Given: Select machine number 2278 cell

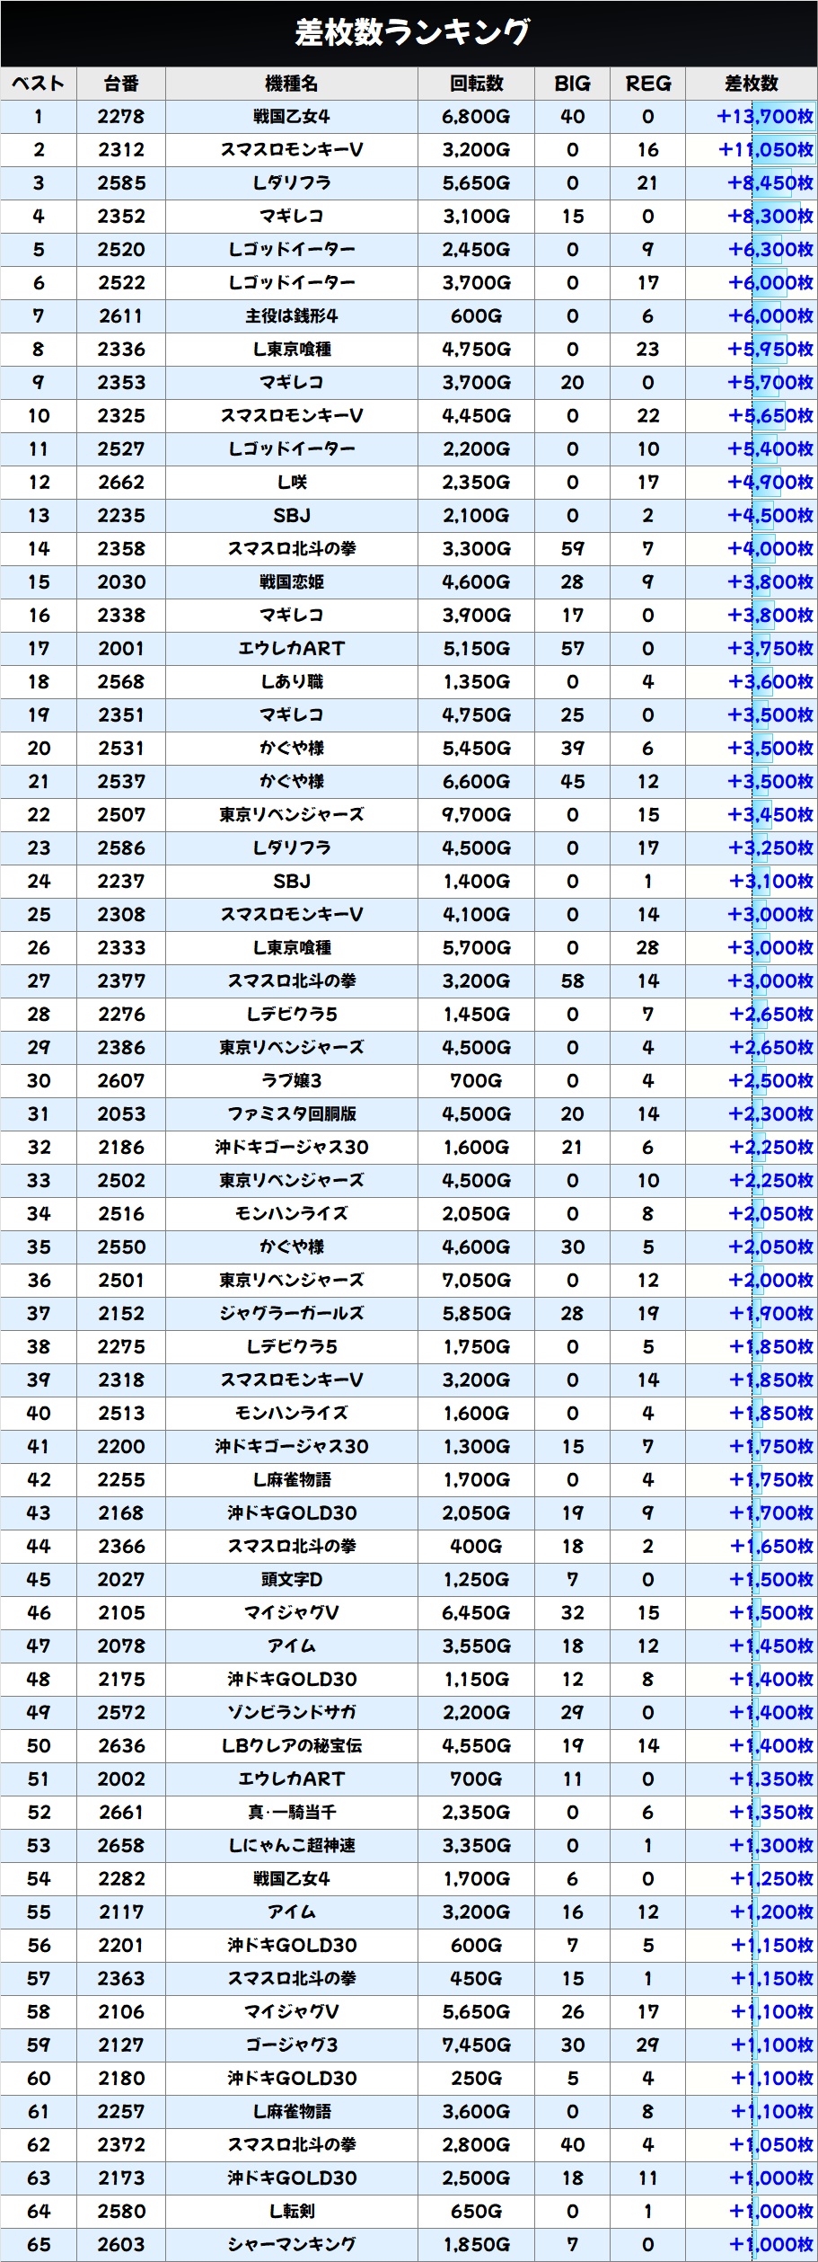Looking at the screenshot, I should coord(121,117).
